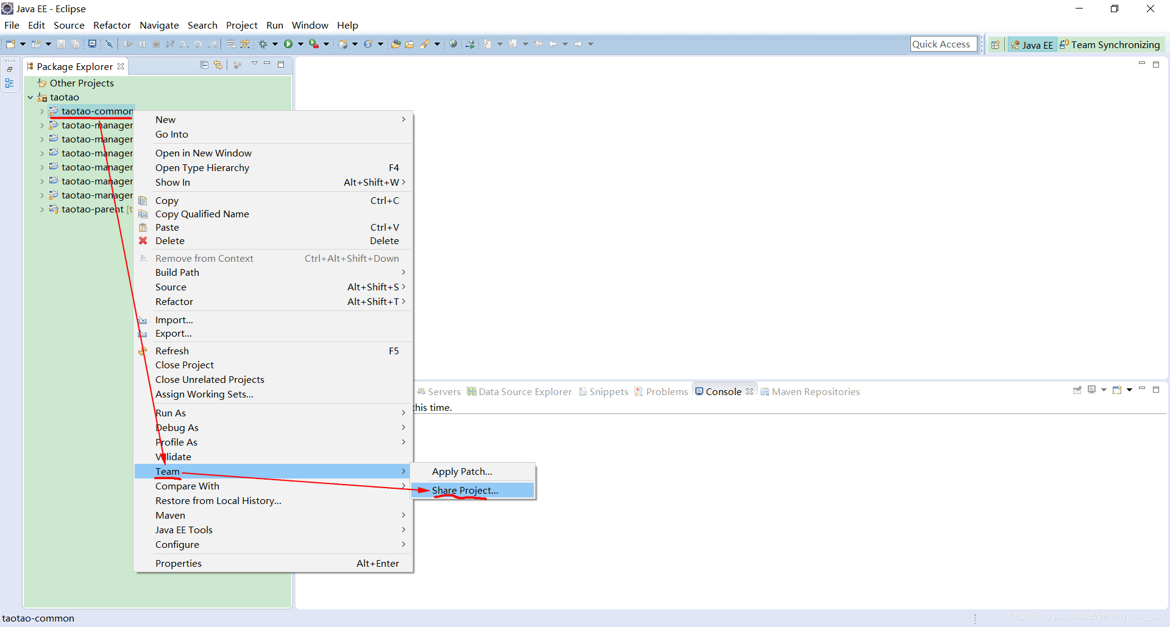Click the Outline shortcut icon in left sidebar
Viewport: 1170px width, 627px height.
point(10,83)
